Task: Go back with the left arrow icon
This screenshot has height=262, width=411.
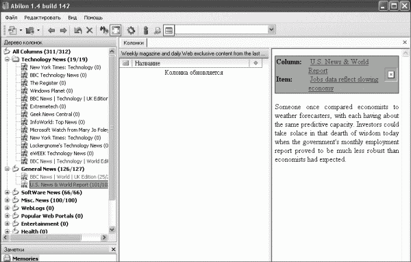Action: 51,30
